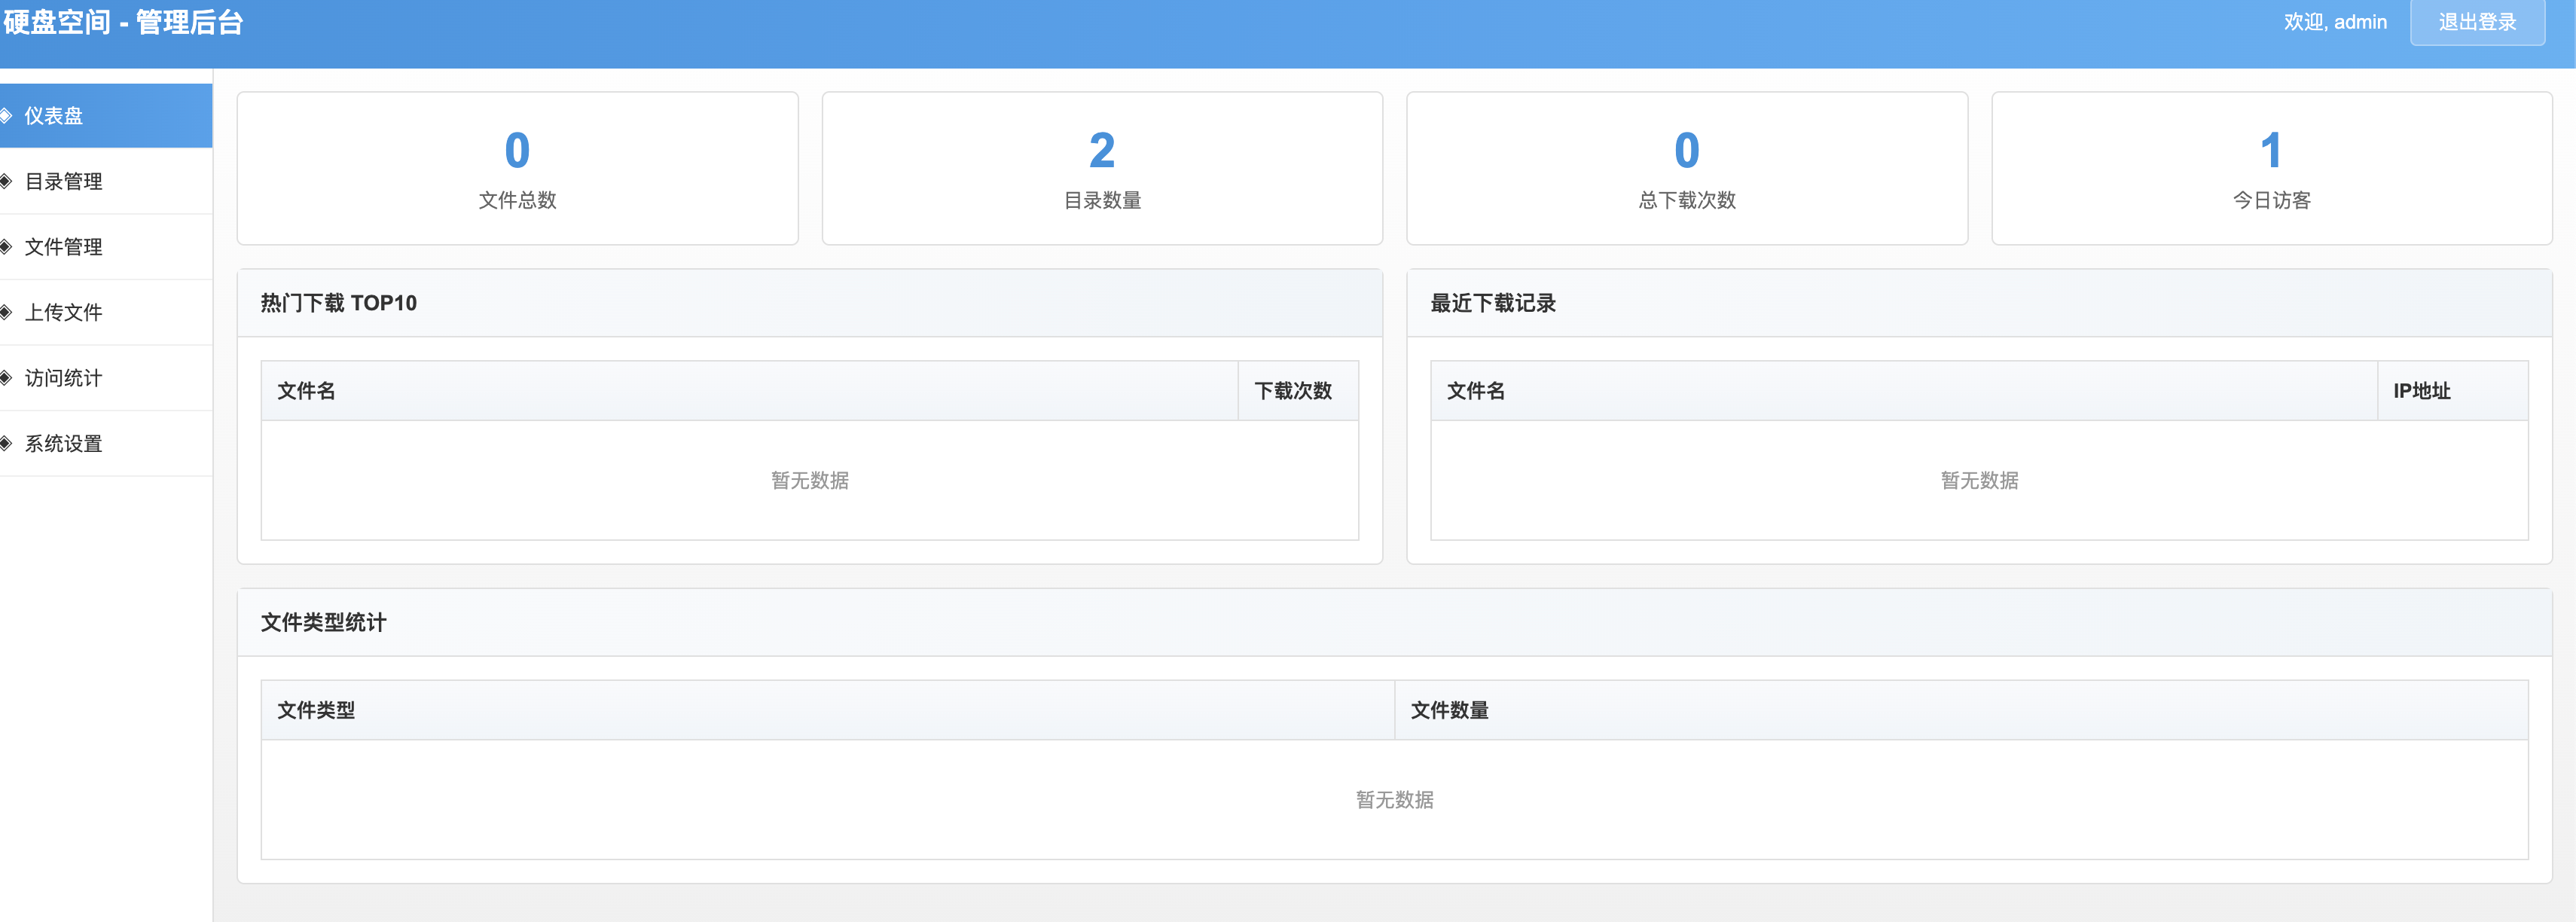Click the diamond icon beside 目录管理
Image resolution: width=2576 pixels, height=922 pixels.
[x=7, y=181]
